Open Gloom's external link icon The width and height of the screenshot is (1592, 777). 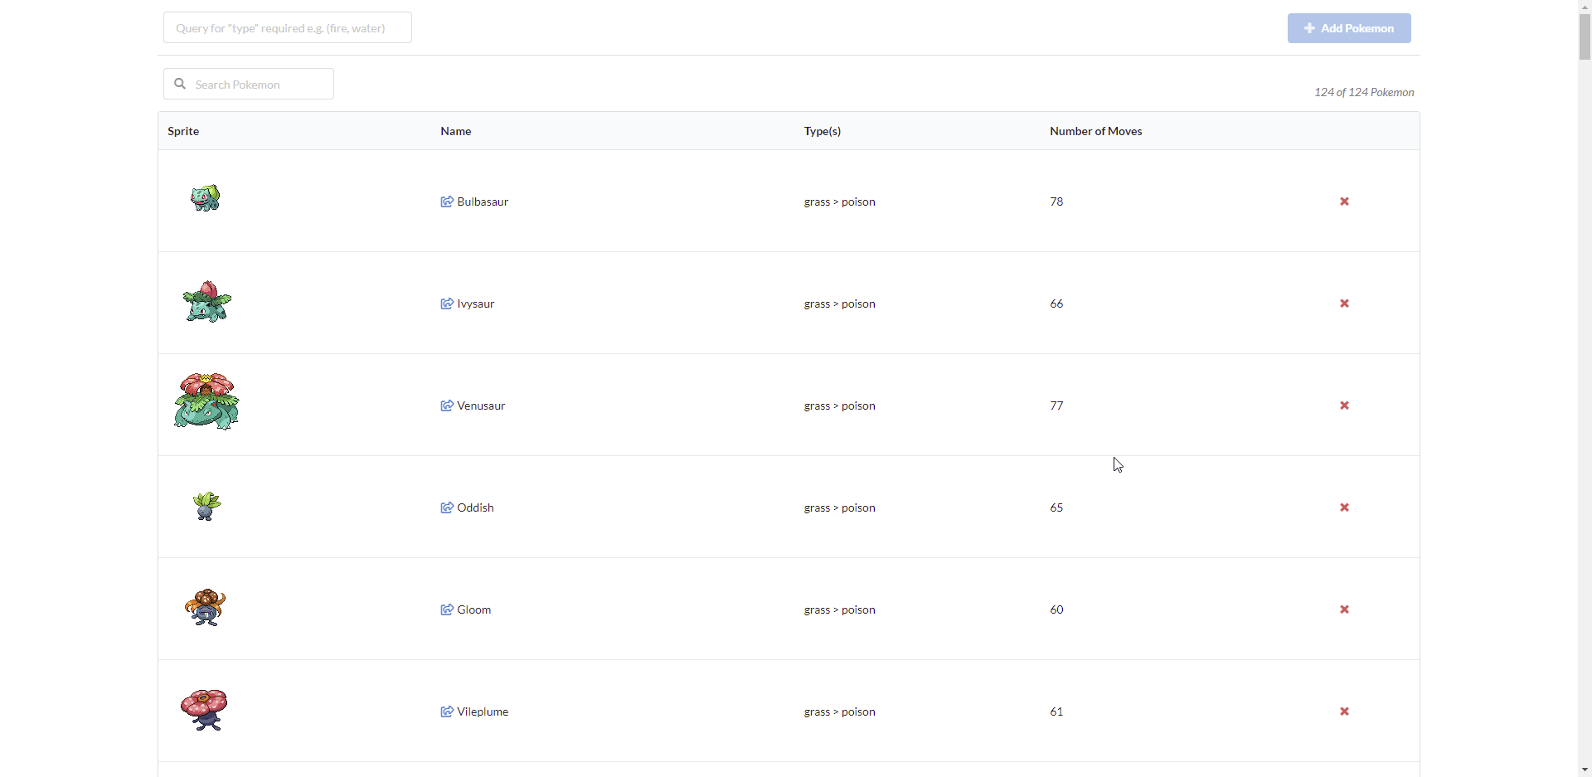tap(447, 609)
